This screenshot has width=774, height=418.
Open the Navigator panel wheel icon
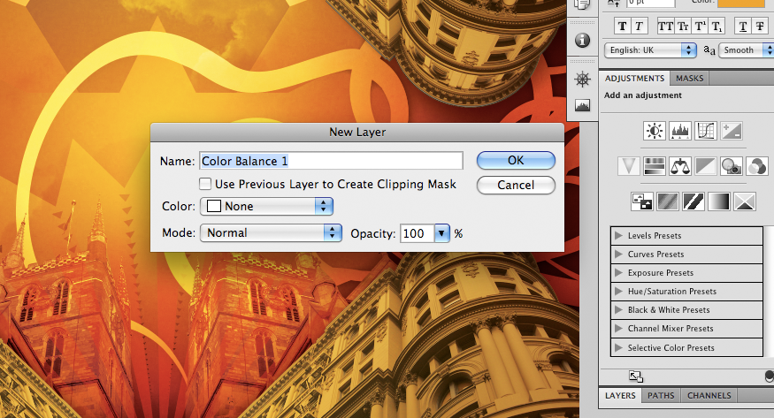[582, 80]
